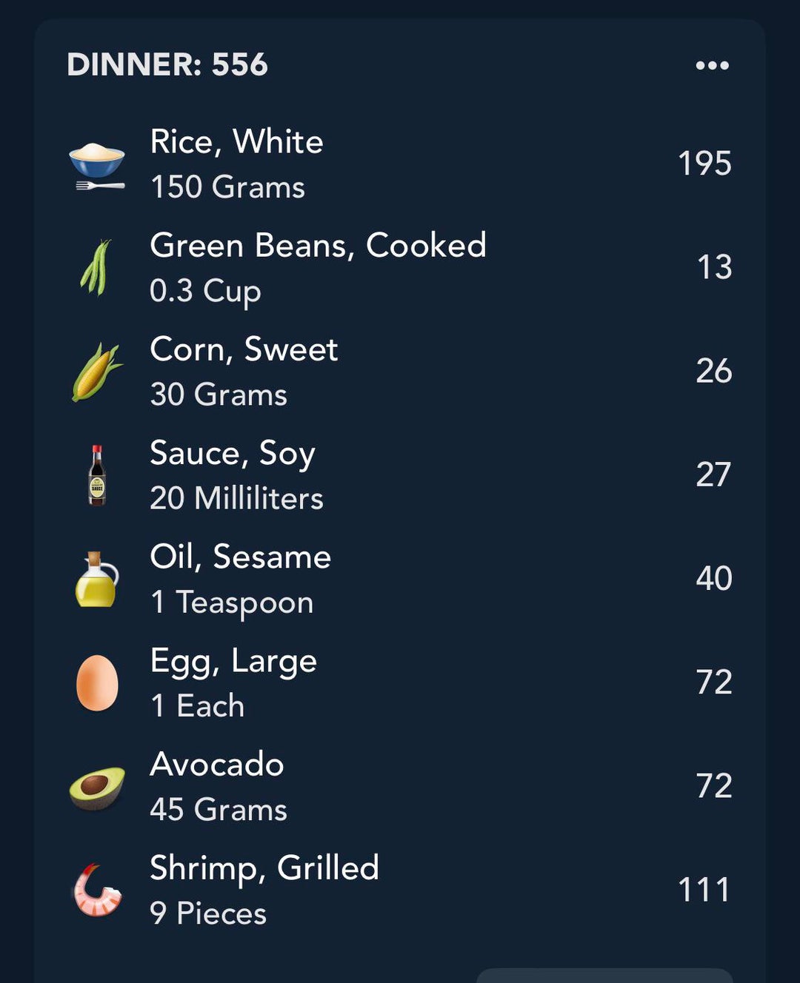This screenshot has width=800, height=983.
Task: Tap the sweet corn icon
Action: point(96,372)
